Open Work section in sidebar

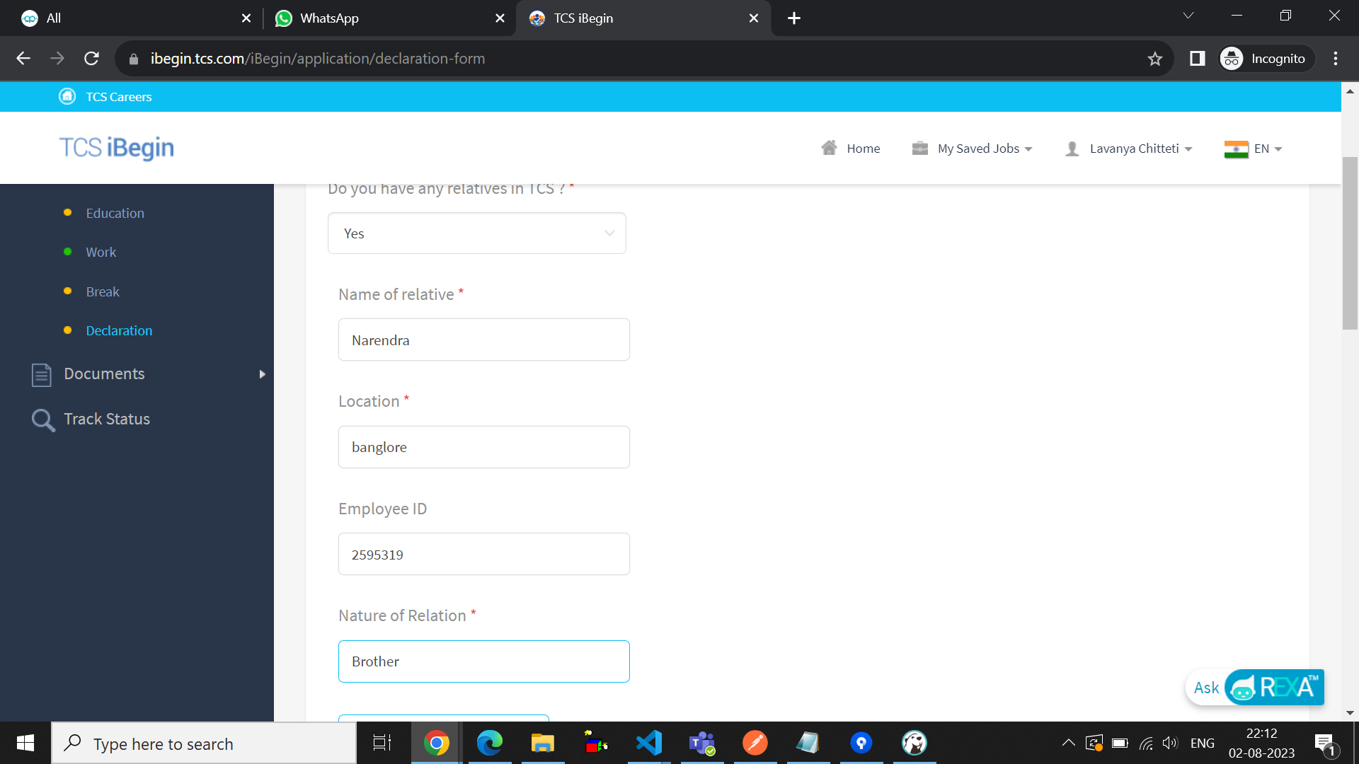101,253
